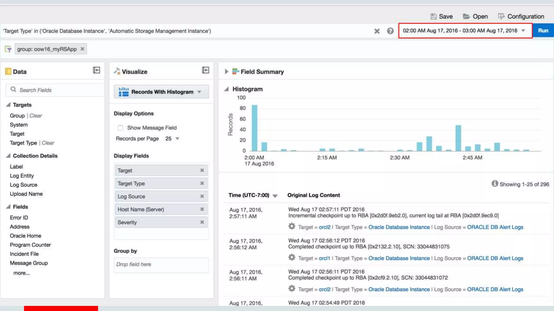554x311 pixels.
Task: Collapse the Visualize panel icon
Action: click(x=206, y=70)
